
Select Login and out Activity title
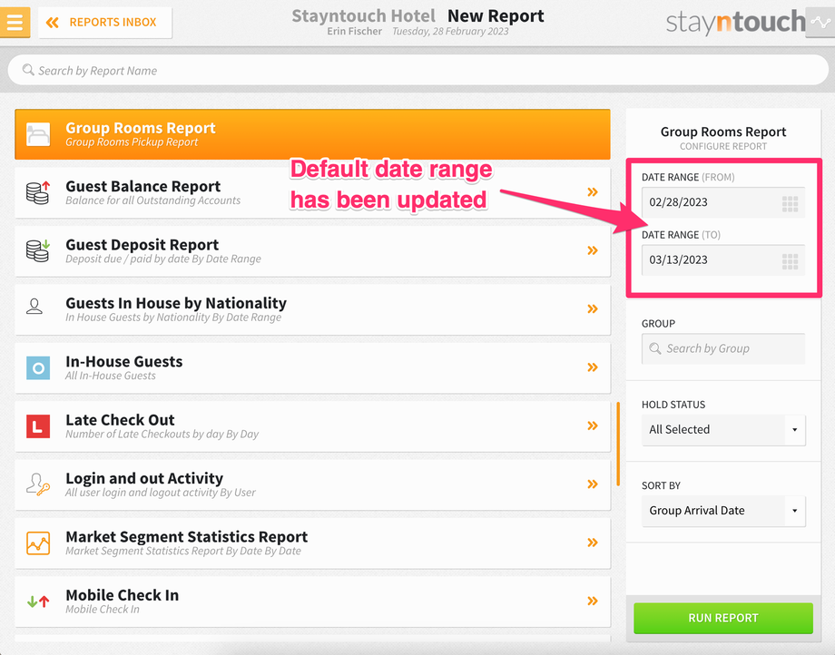point(144,478)
